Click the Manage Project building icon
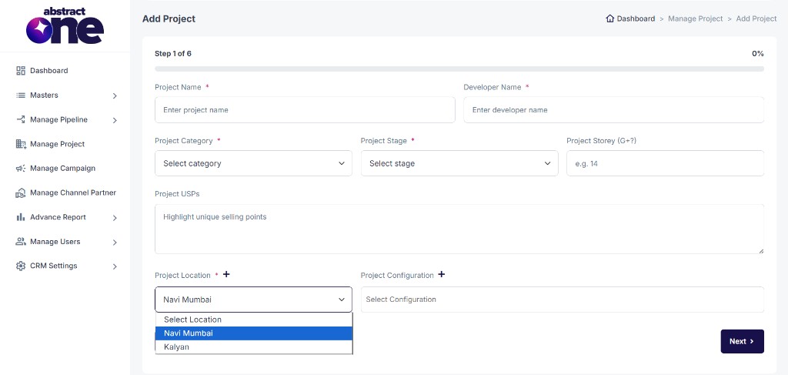The width and height of the screenshot is (788, 375). [21, 144]
